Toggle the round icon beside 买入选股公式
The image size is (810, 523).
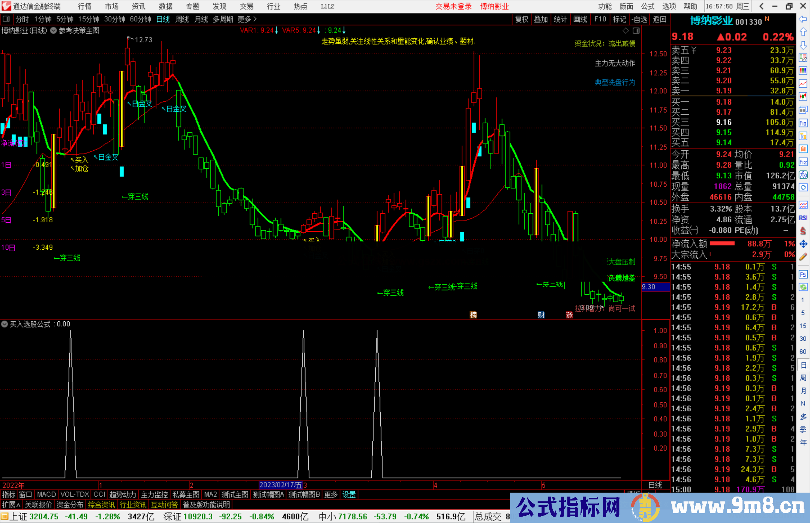coord(4,324)
